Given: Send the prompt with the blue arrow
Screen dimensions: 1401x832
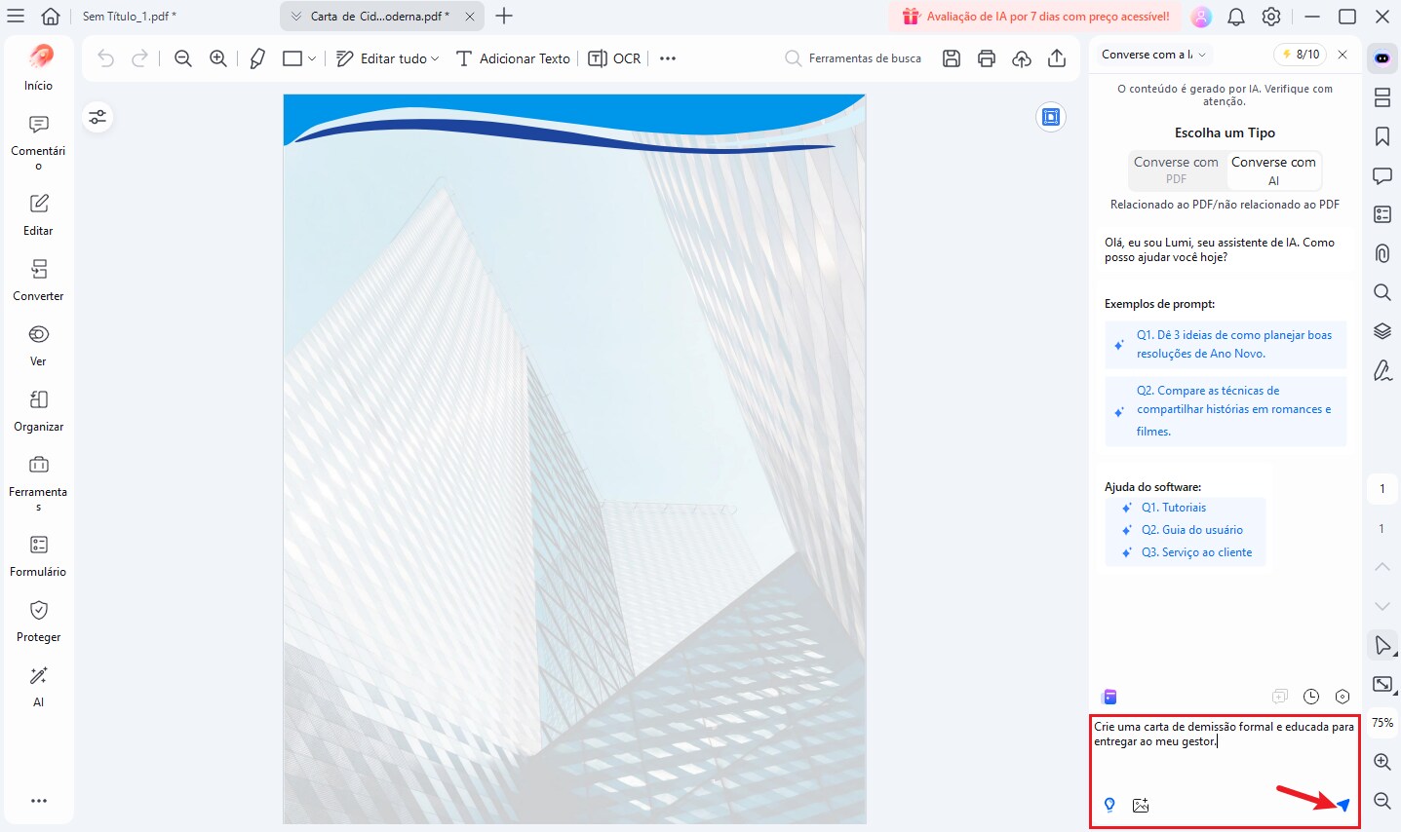Looking at the screenshot, I should click(x=1343, y=805).
